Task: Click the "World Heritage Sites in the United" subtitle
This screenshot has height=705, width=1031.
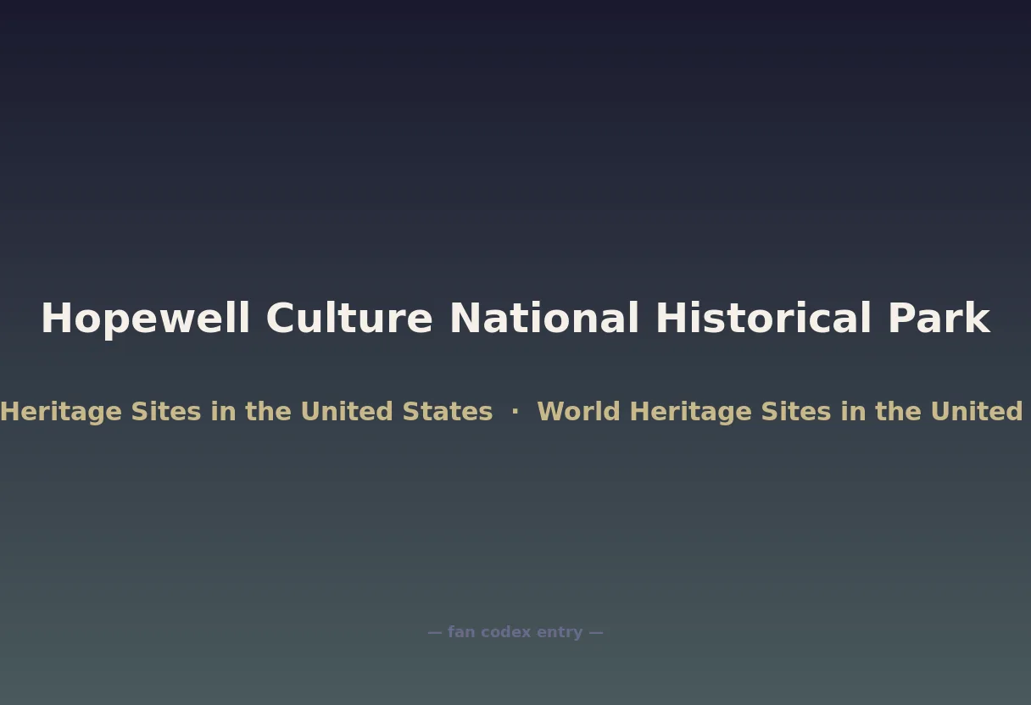Action: pos(780,412)
